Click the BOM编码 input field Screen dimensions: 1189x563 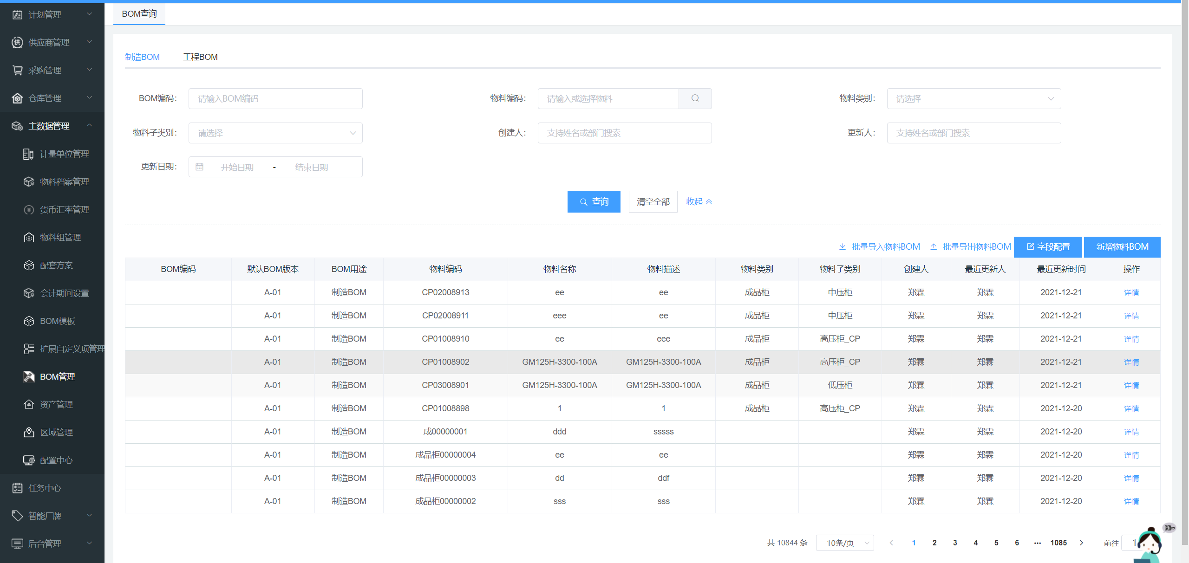pyautogui.click(x=275, y=98)
